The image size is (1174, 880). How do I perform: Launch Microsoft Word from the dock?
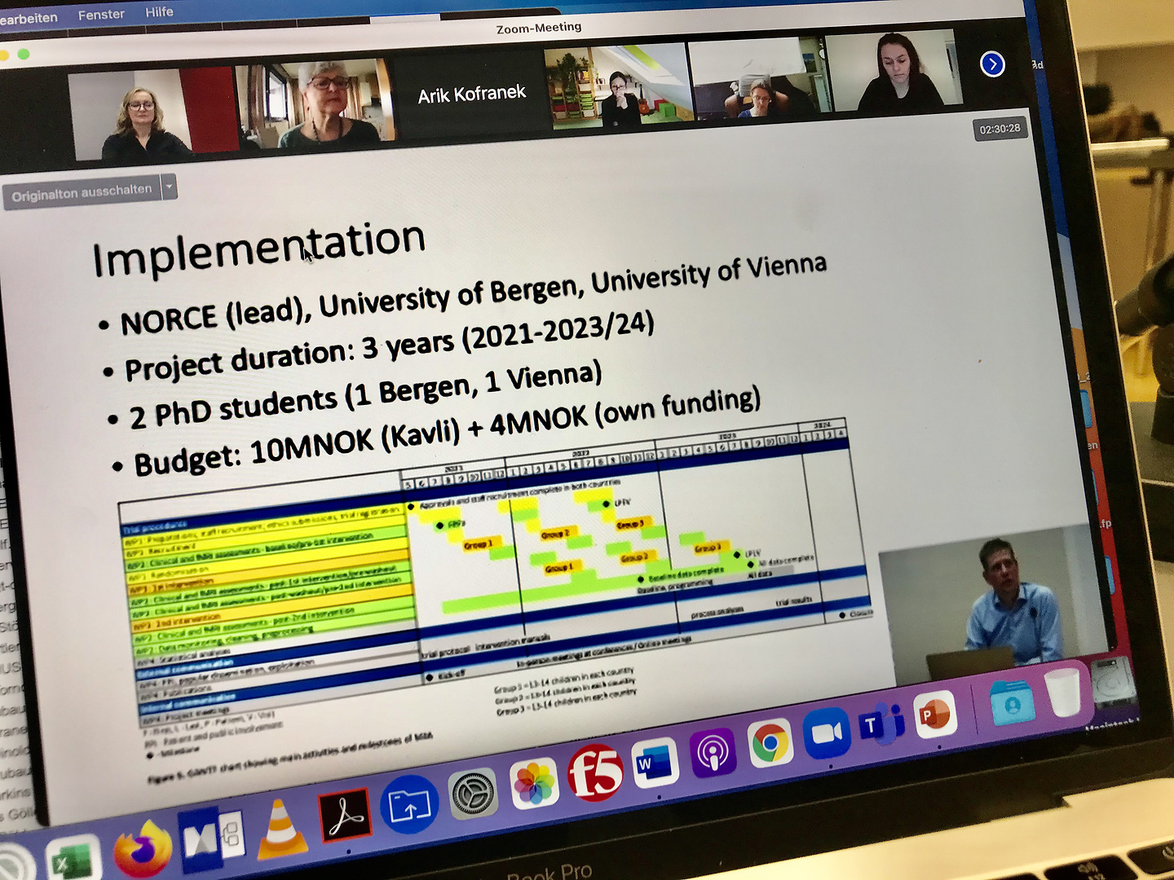coord(655,763)
